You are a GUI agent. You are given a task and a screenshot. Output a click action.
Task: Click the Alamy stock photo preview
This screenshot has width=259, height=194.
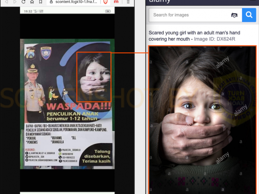pyautogui.click(x=202, y=120)
